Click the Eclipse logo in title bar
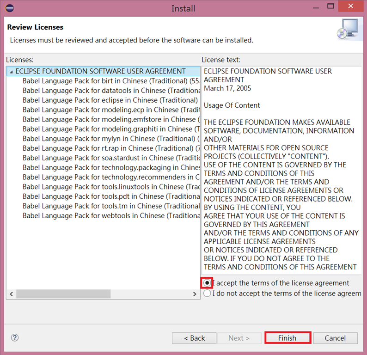 click(9, 8)
